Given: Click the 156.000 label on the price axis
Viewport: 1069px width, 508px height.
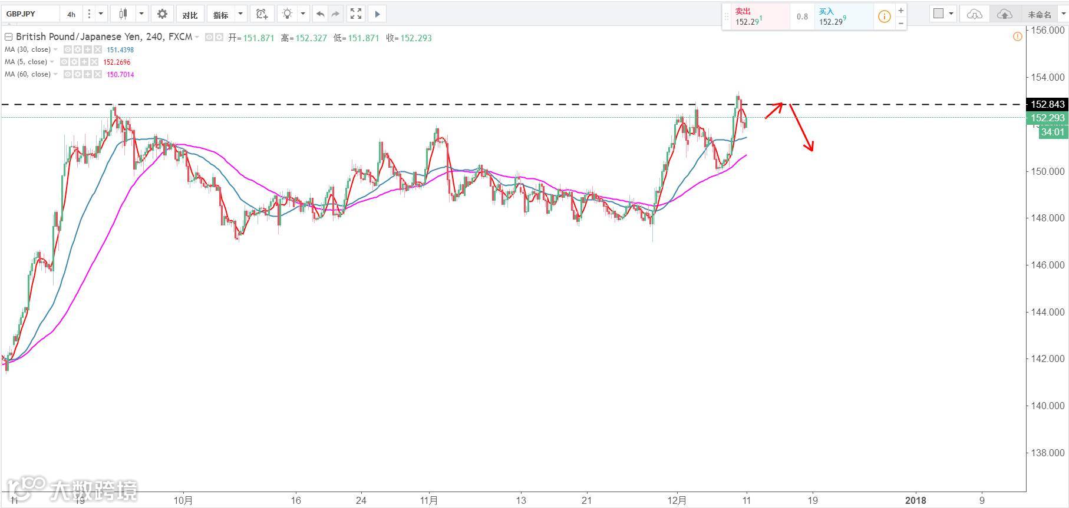Looking at the screenshot, I should click(x=1047, y=30).
